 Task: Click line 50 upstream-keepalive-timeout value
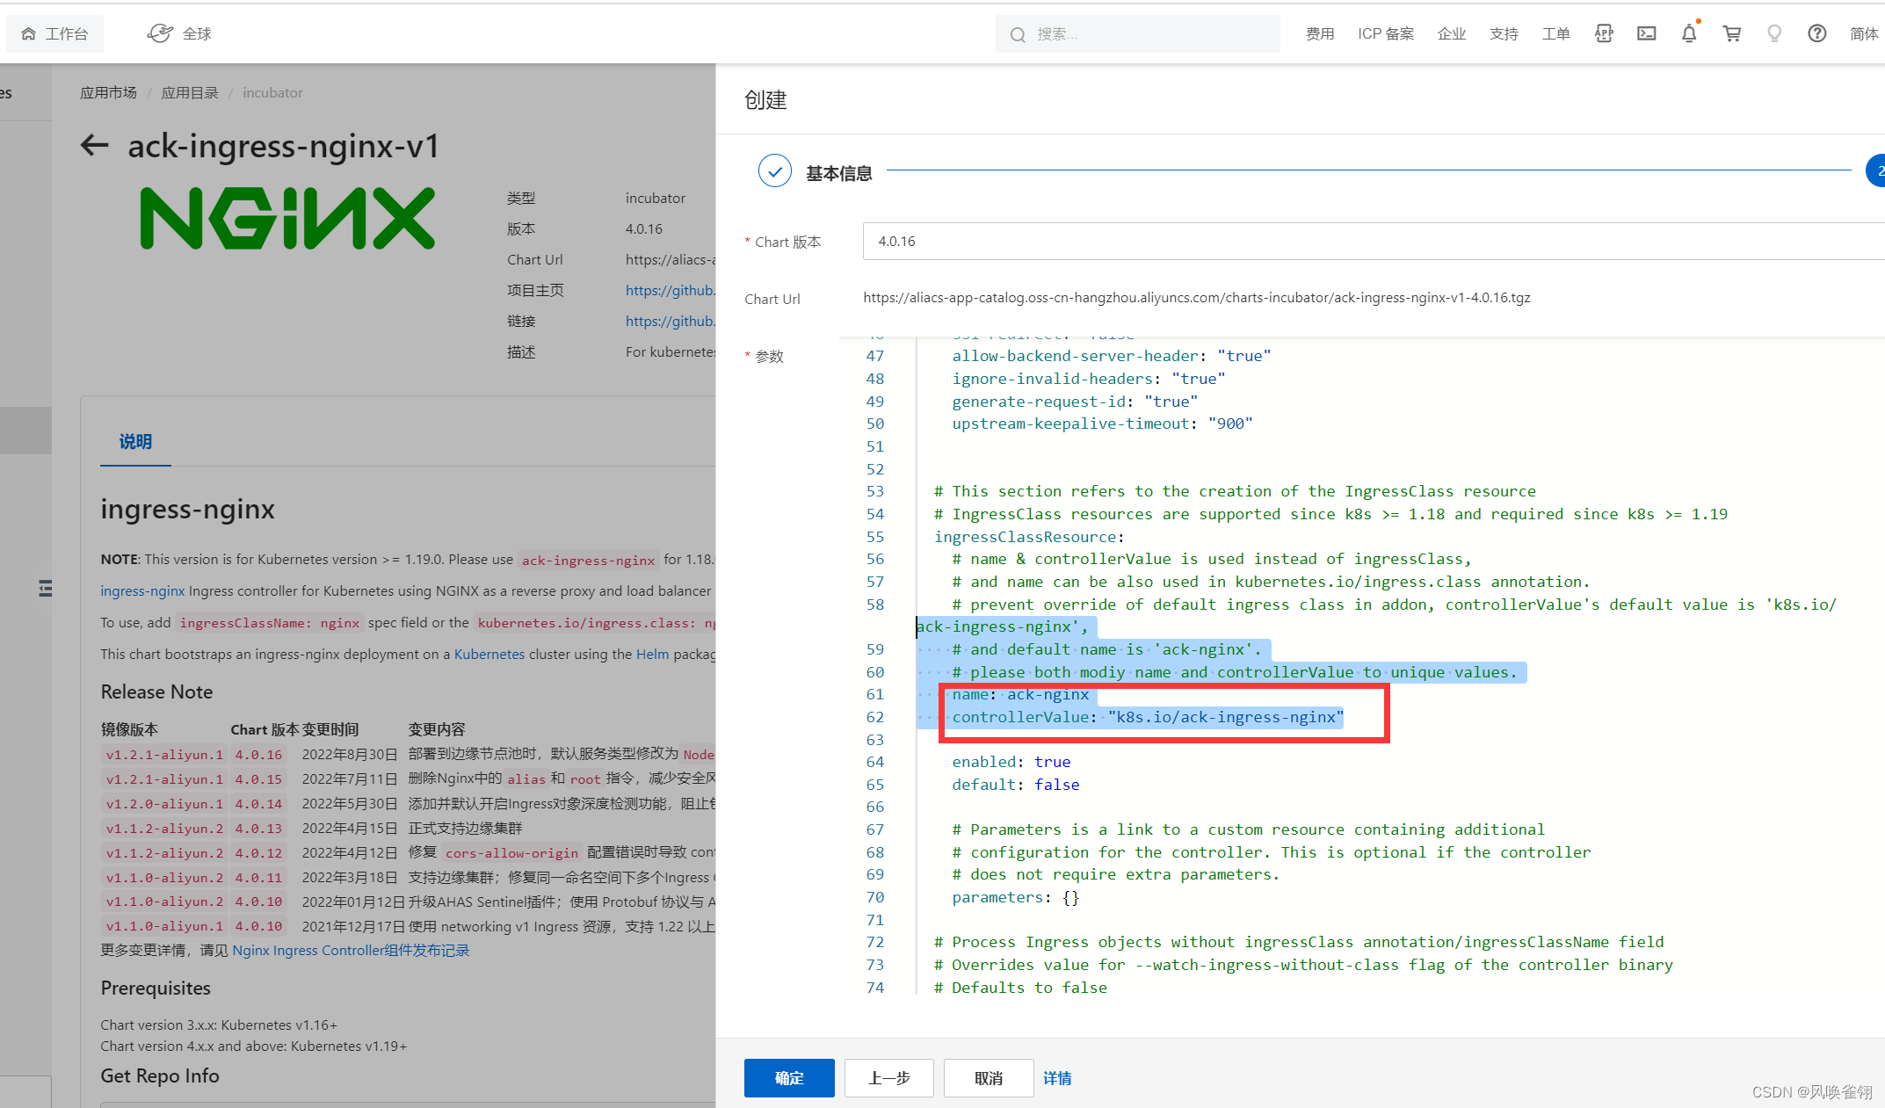[1230, 424]
